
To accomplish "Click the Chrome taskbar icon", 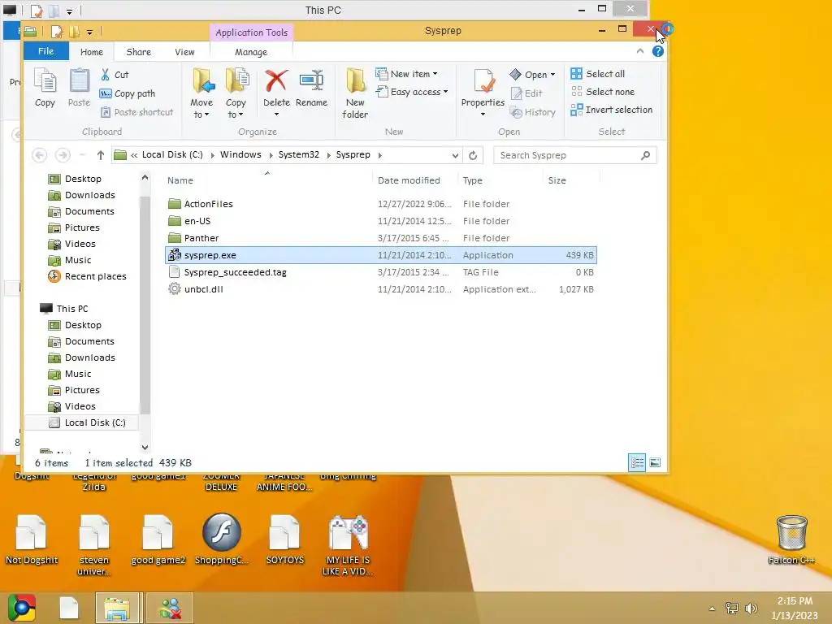I will pos(22,608).
